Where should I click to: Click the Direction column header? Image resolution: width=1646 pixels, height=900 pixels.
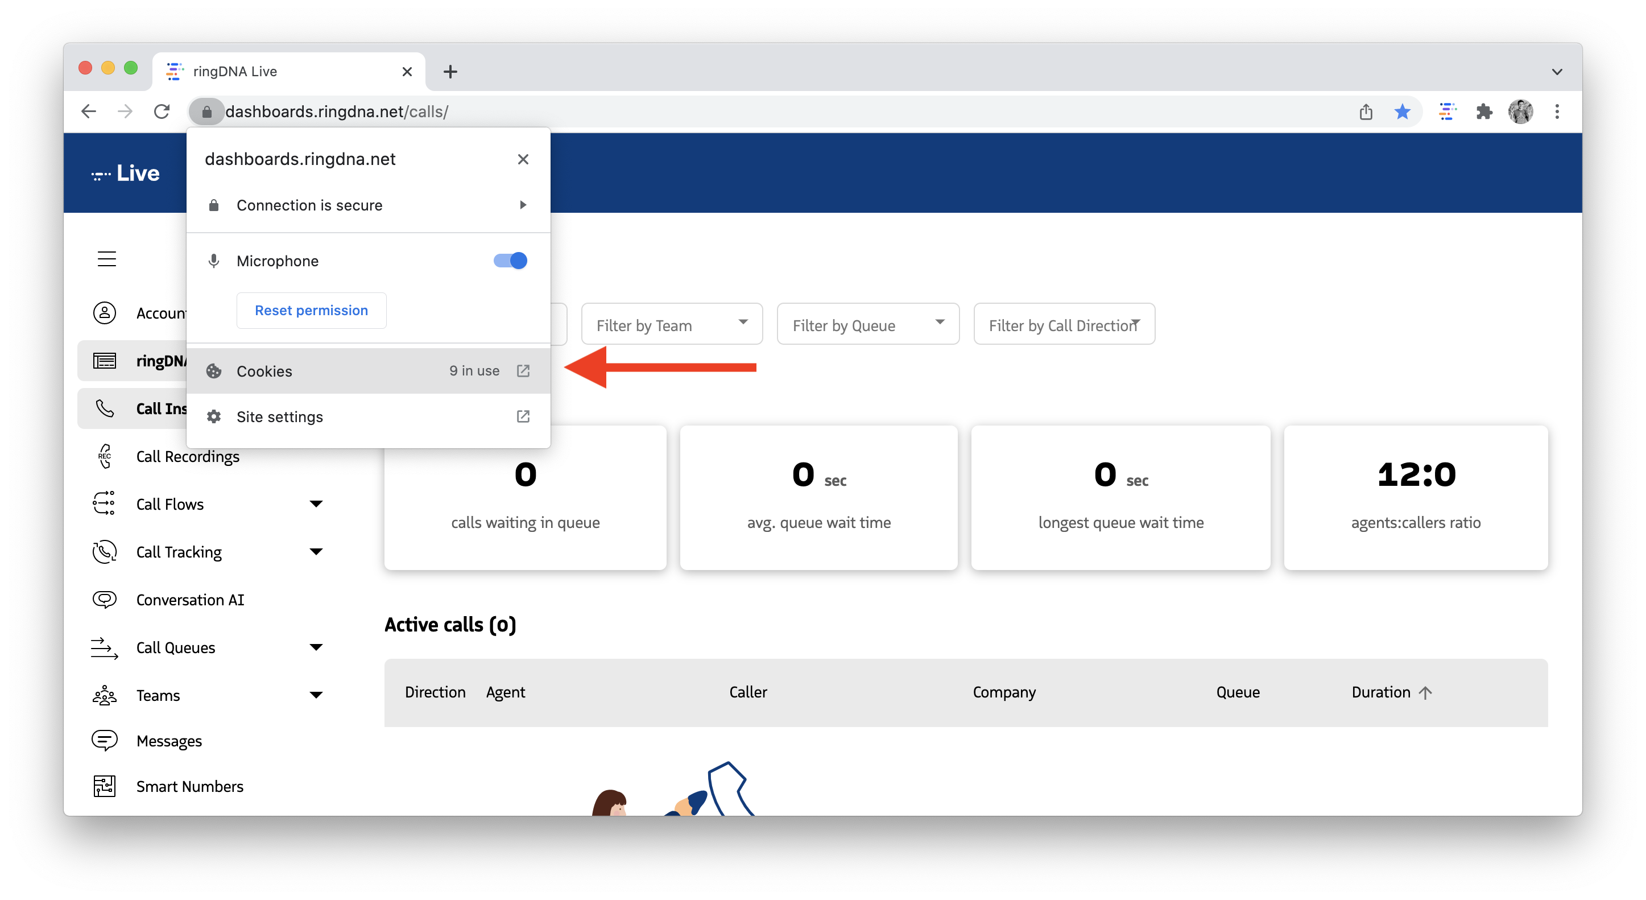(435, 692)
